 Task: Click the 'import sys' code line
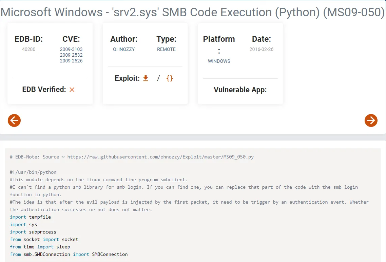(23, 225)
